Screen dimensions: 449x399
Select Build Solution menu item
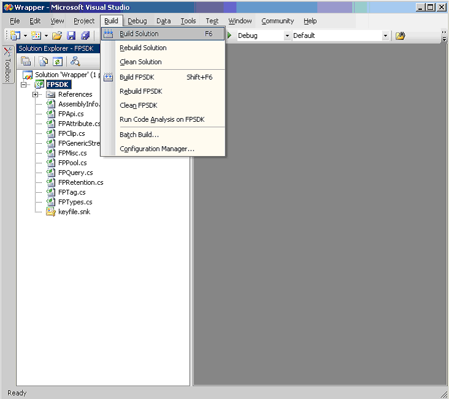click(x=163, y=34)
